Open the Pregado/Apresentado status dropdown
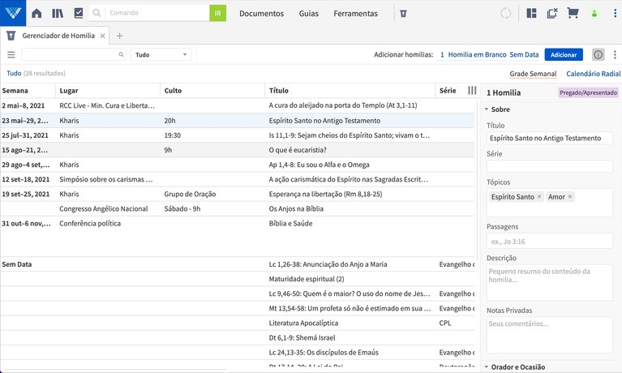 [x=588, y=92]
